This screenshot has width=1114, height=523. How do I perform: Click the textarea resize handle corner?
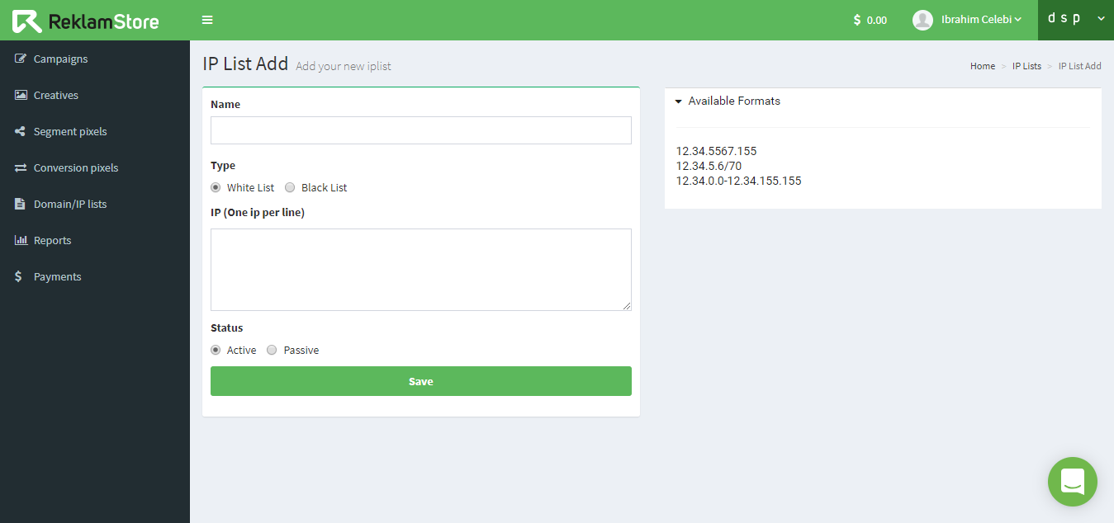tap(627, 306)
